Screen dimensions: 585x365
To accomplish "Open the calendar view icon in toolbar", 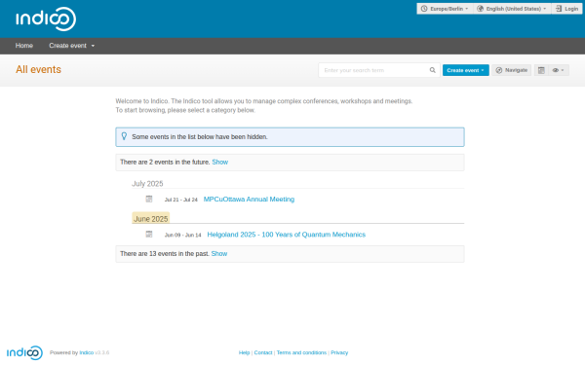I will (541, 70).
